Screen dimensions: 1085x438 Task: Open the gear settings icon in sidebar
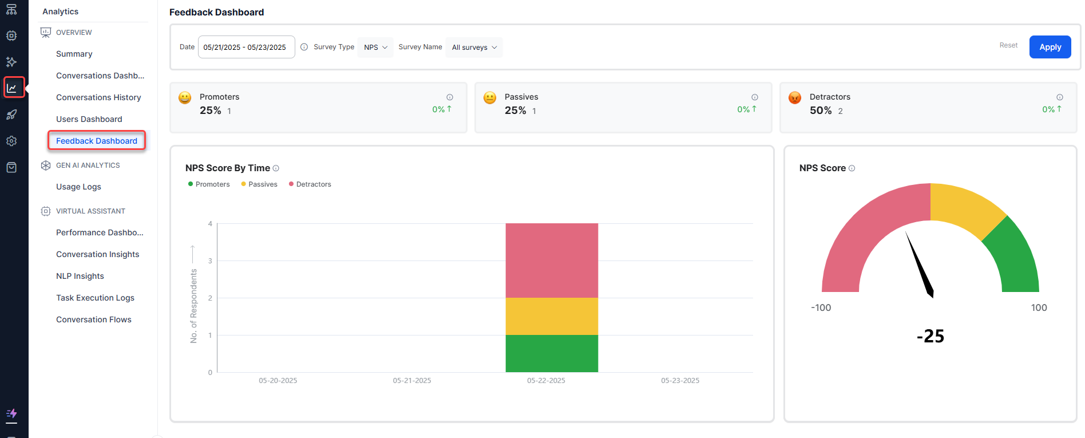coord(11,141)
